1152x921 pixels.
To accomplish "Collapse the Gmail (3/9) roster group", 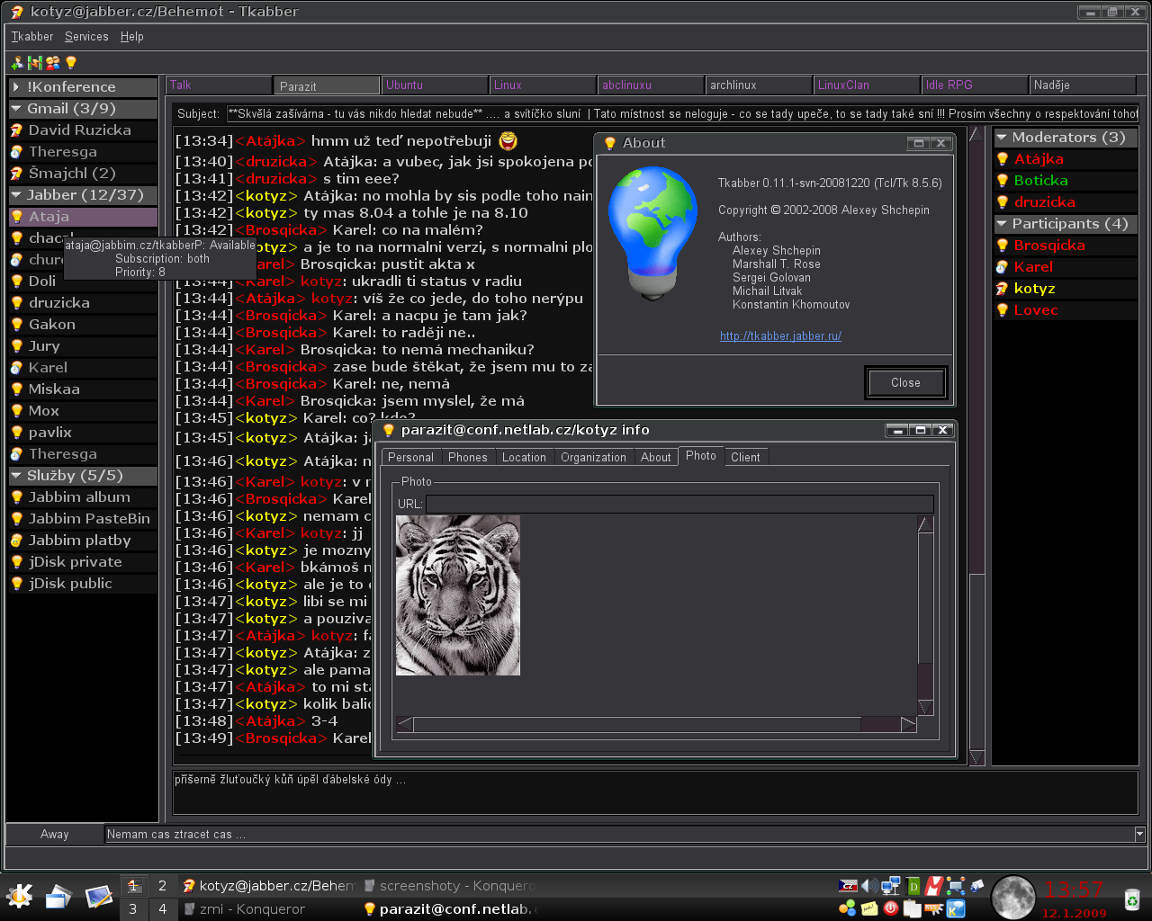I will tap(16, 109).
